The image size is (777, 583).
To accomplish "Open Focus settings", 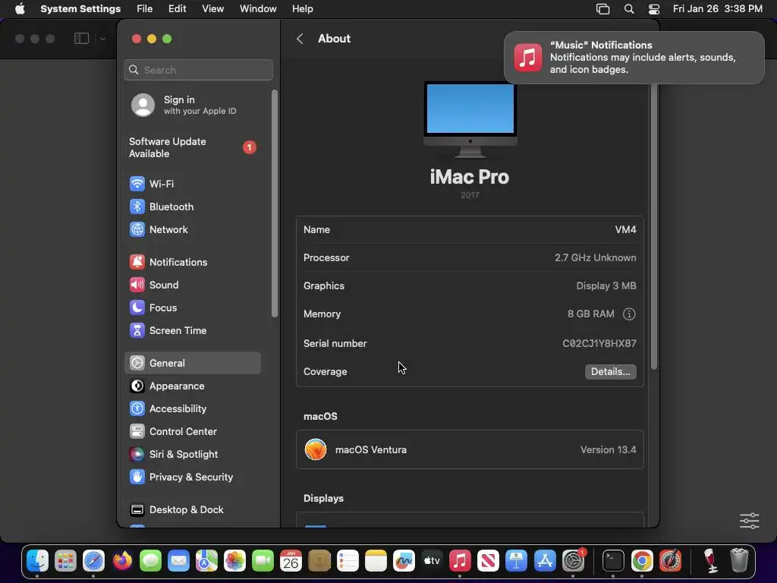I will tap(192, 308).
